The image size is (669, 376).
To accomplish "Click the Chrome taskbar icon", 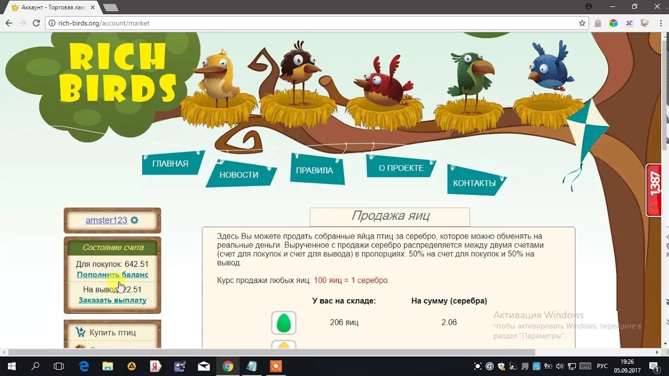I will (x=227, y=366).
